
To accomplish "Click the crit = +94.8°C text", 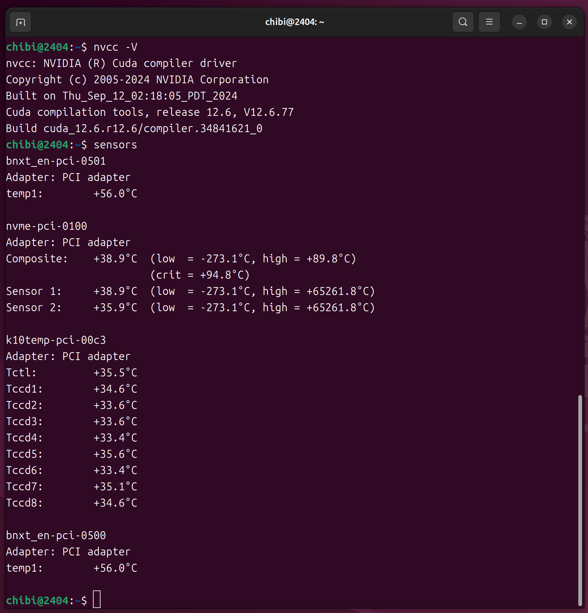I will tap(200, 275).
